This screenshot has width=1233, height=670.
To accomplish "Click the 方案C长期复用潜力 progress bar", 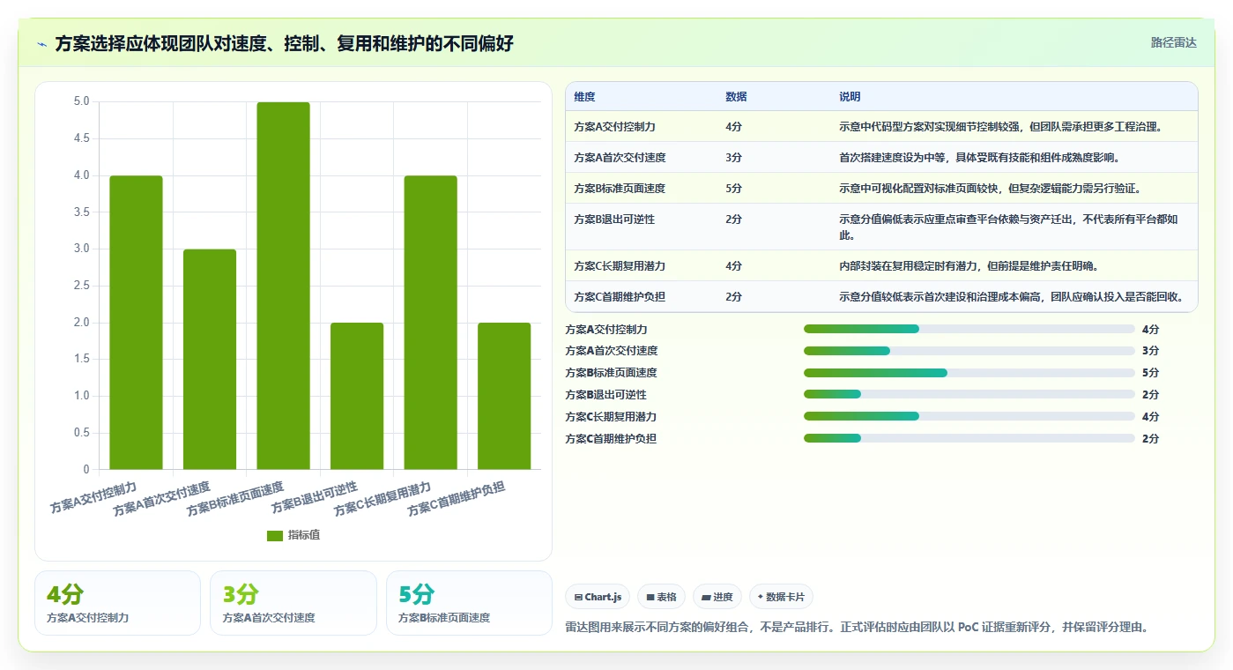I will 969,416.
